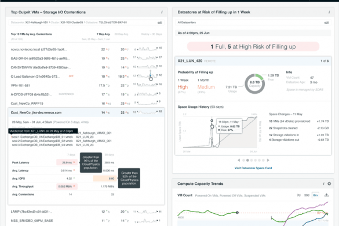Click 'As of 4:00pm, 25 Jun' timestamp

pyautogui.click(x=194, y=33)
